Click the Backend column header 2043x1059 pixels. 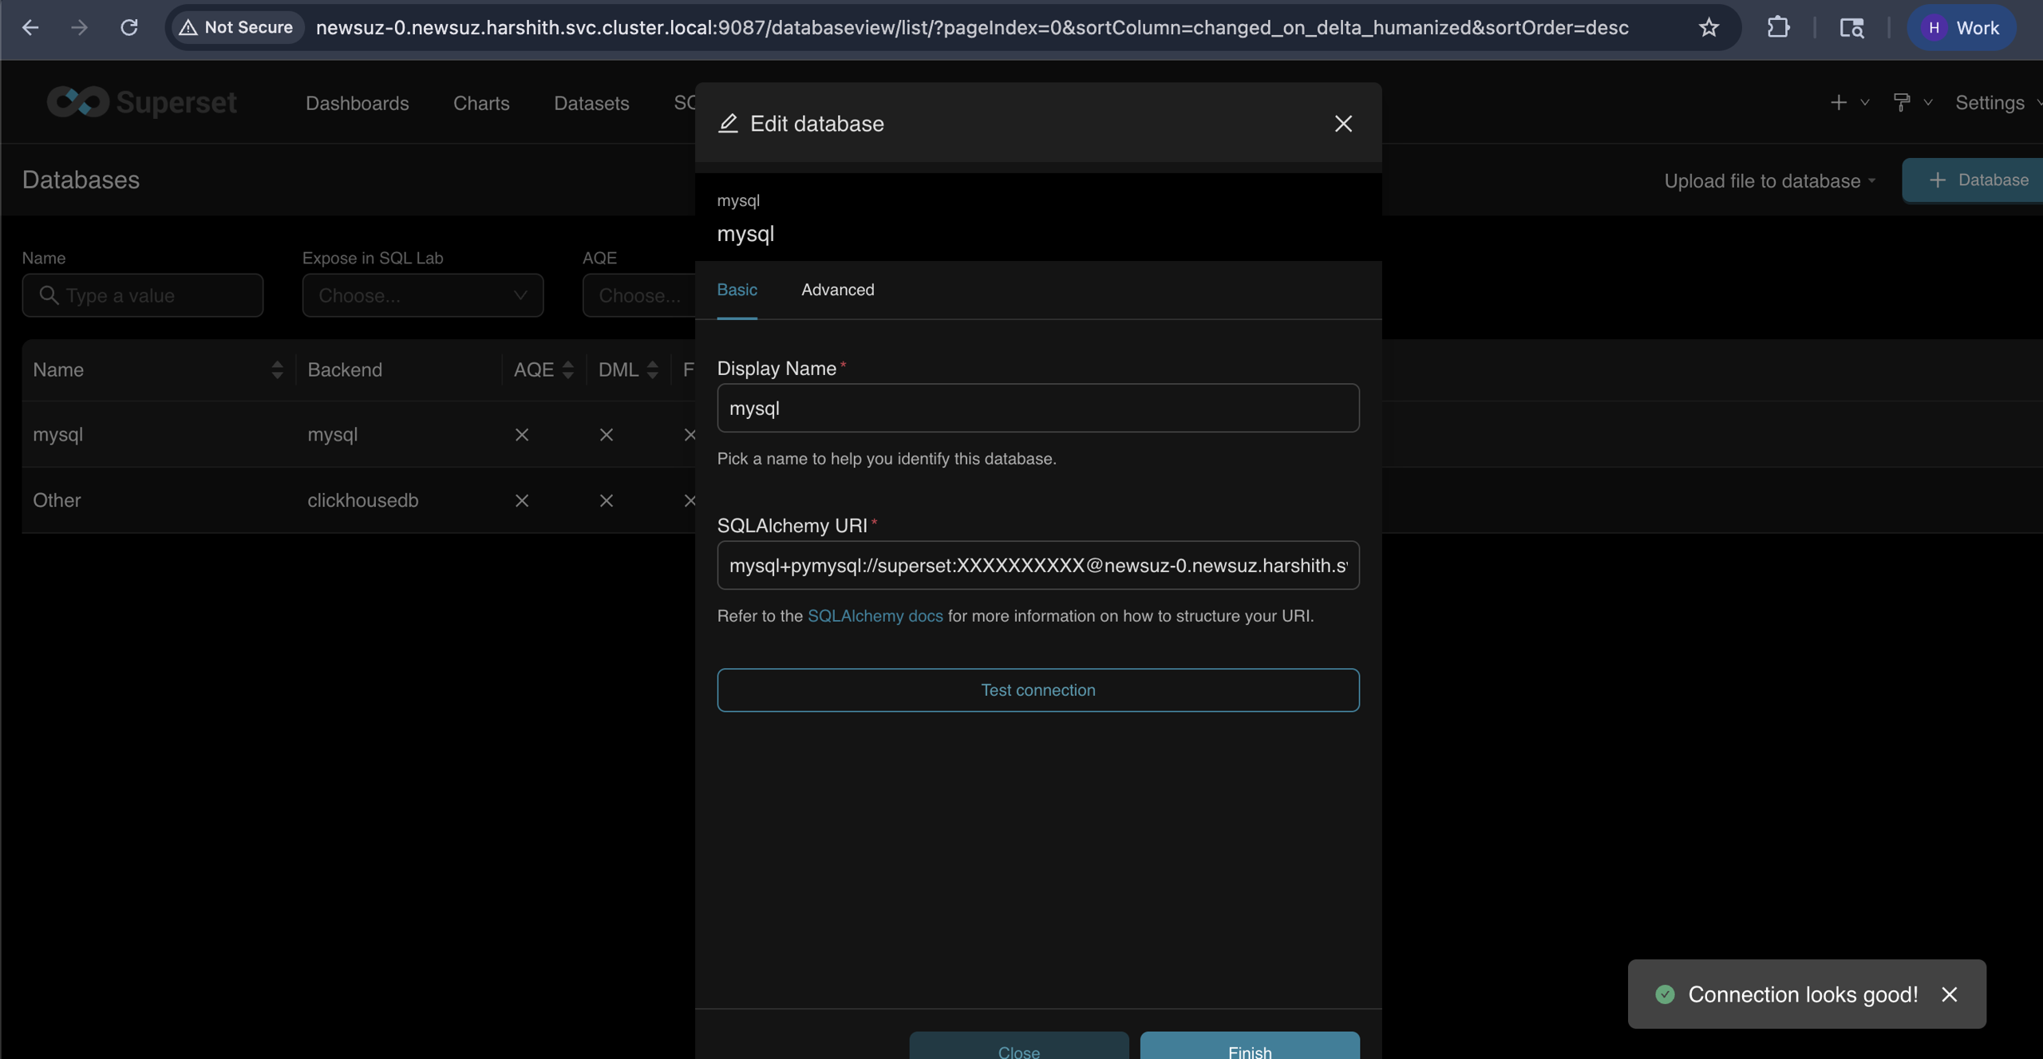(x=345, y=369)
